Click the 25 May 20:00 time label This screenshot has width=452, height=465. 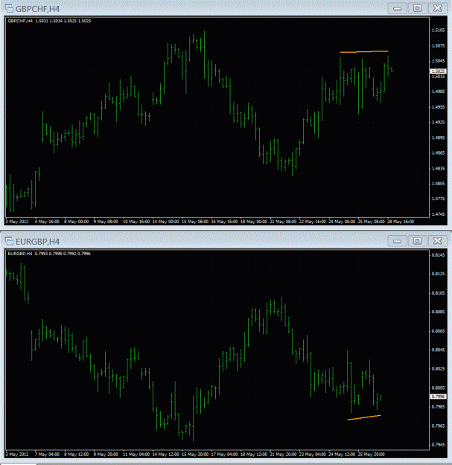(x=371, y=455)
